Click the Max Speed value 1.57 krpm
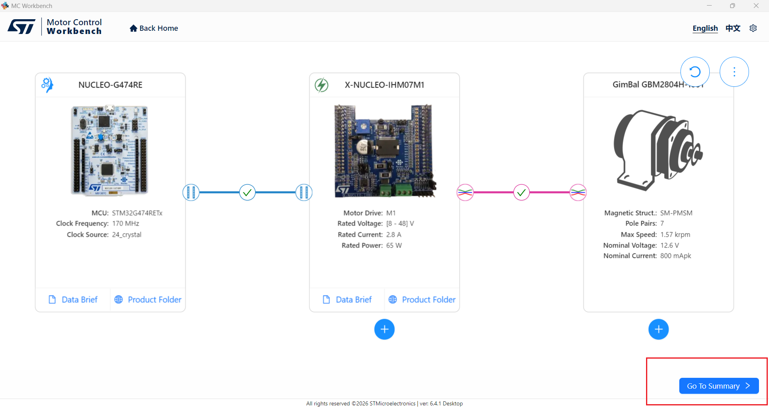 coord(675,235)
